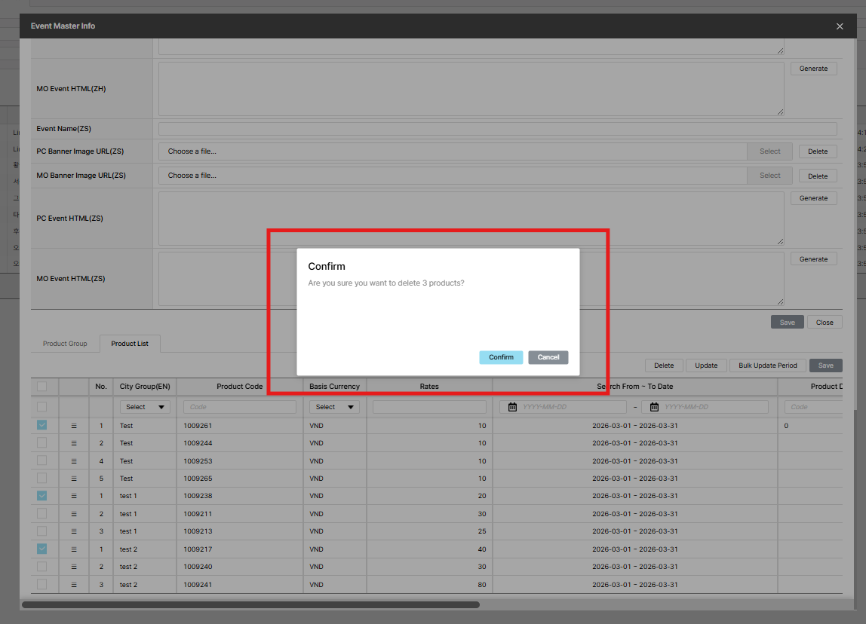The image size is (866, 624).
Task: Switch to the Product Group tab
Action: pyautogui.click(x=65, y=344)
